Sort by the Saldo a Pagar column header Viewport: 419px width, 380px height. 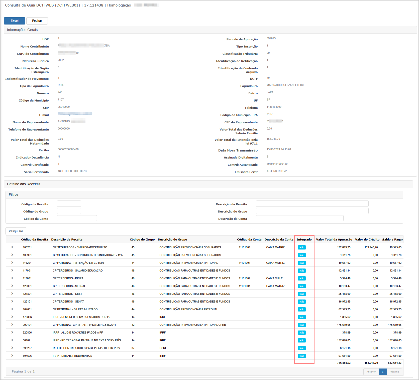392,239
